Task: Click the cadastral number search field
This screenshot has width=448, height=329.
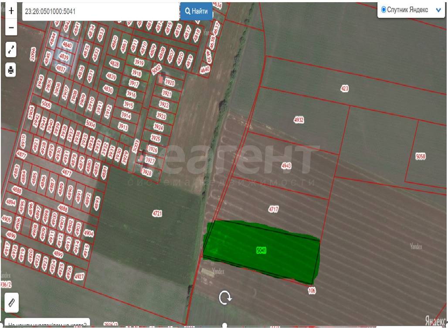Action: coord(100,11)
